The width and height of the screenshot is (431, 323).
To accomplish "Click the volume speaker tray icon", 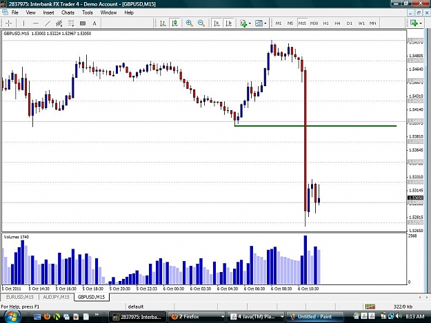I will click(x=399, y=316).
